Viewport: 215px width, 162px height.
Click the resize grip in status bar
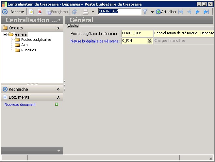pos(211,158)
